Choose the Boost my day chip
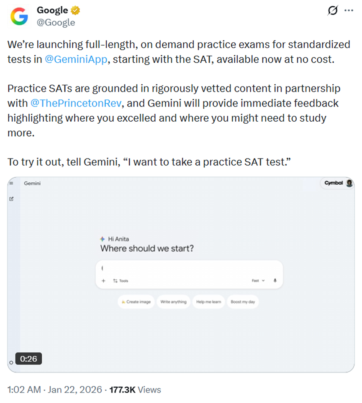 click(243, 302)
